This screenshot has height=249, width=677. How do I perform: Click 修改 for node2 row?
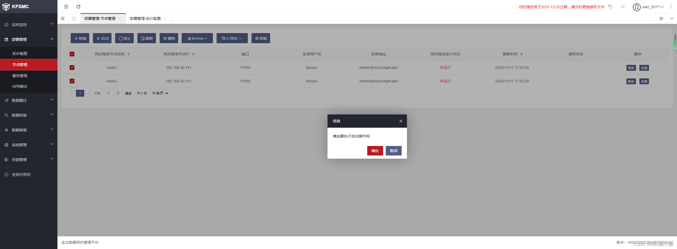click(631, 81)
